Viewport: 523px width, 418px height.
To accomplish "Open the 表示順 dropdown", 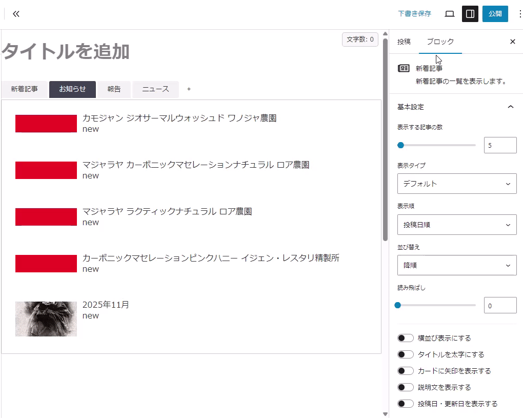I will point(457,225).
